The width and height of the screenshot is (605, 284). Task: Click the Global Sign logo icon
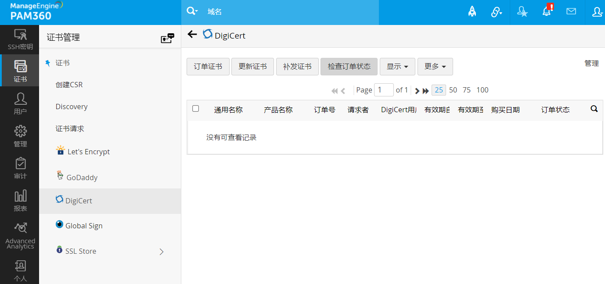point(60,224)
